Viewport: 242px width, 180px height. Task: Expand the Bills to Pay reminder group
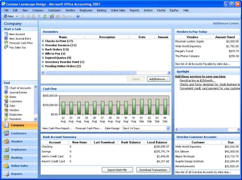pos(43,53)
